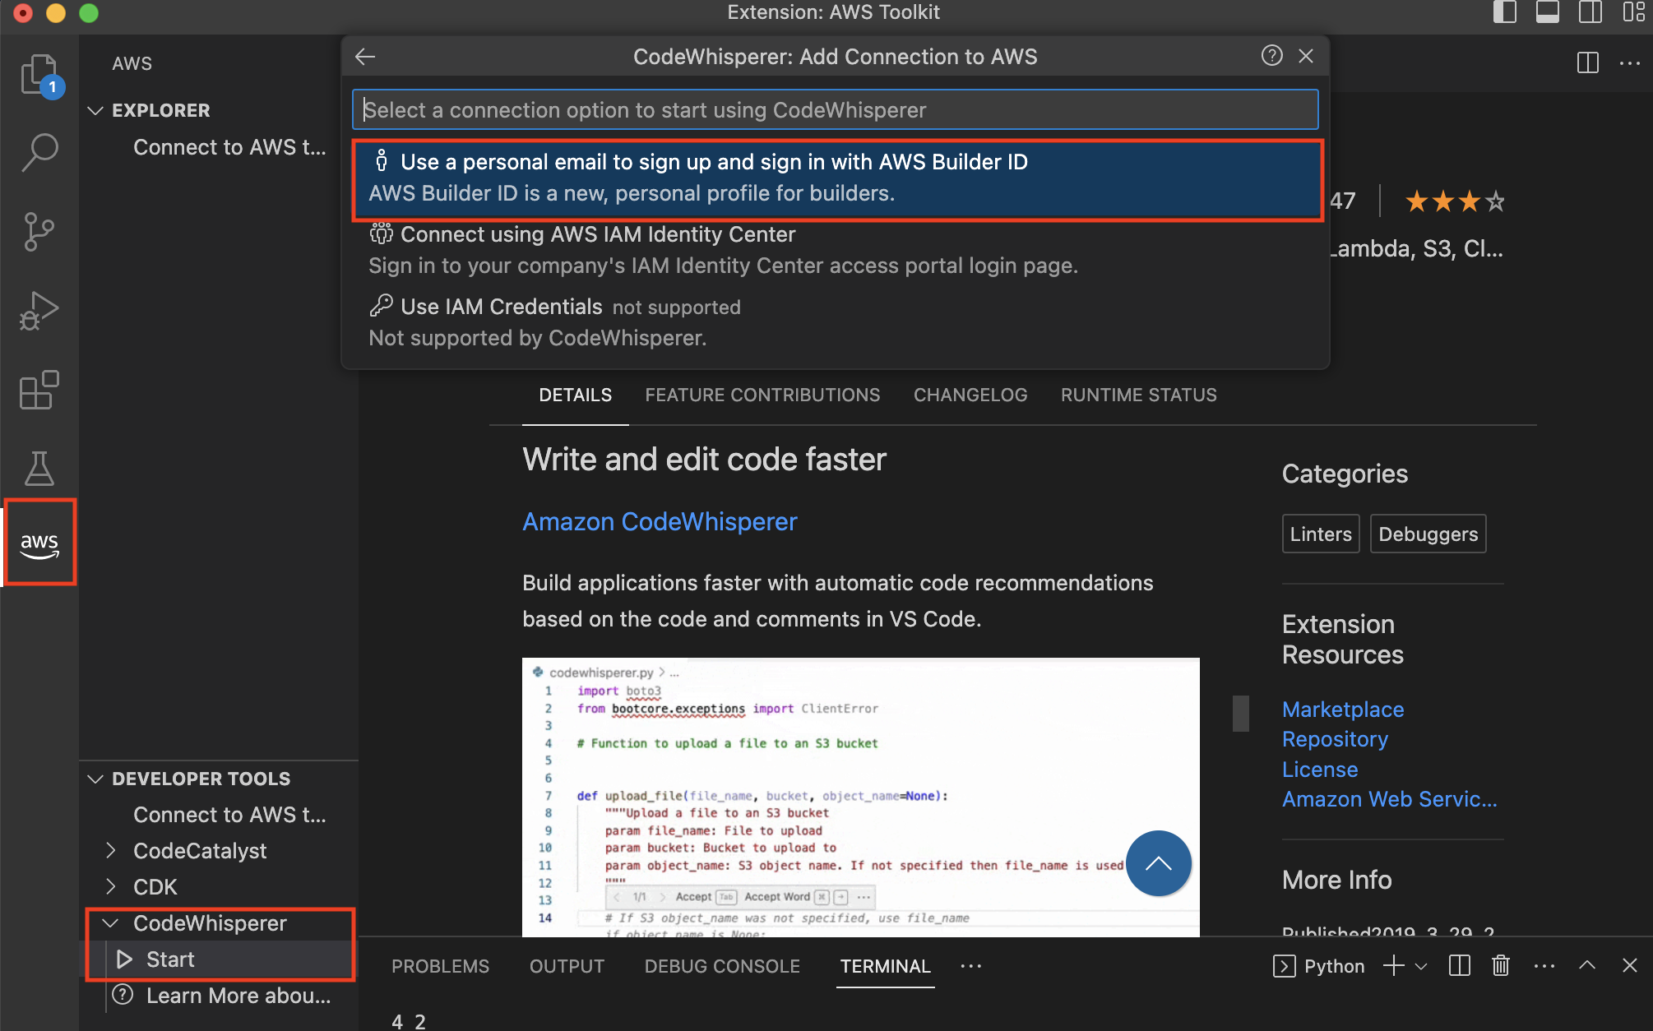Toggle the primary sidebar layout icon
The width and height of the screenshot is (1653, 1031).
pos(1504,12)
